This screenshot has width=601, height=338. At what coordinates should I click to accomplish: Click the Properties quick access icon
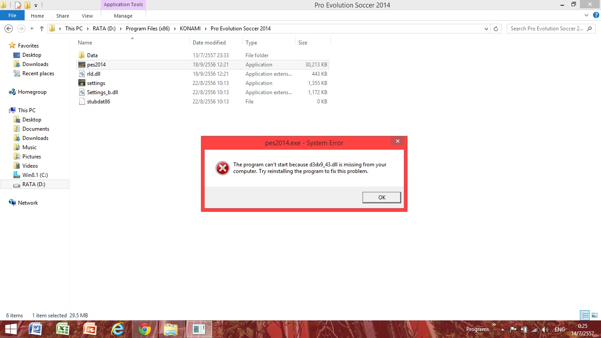point(18,5)
